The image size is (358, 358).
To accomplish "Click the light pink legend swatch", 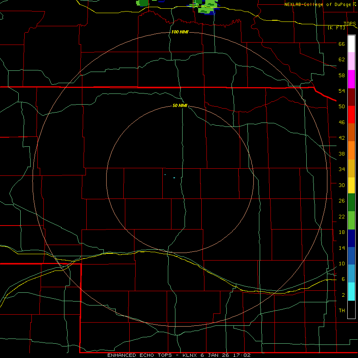I will click(351, 61).
